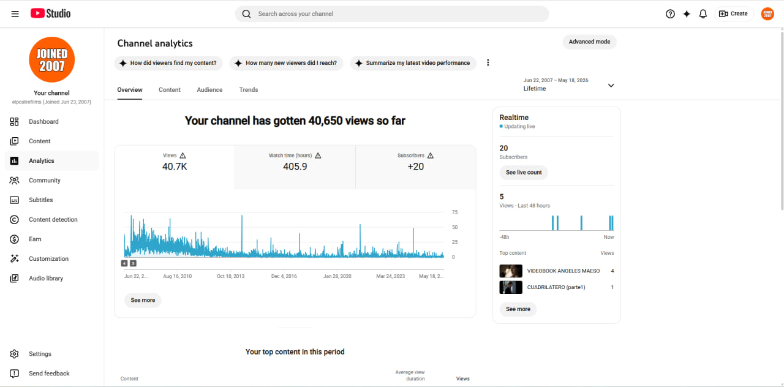Viewport: 784px width, 387px height.
Task: Open VIDEOBOOK ANGELES MAESO thumbnail
Action: point(511,271)
